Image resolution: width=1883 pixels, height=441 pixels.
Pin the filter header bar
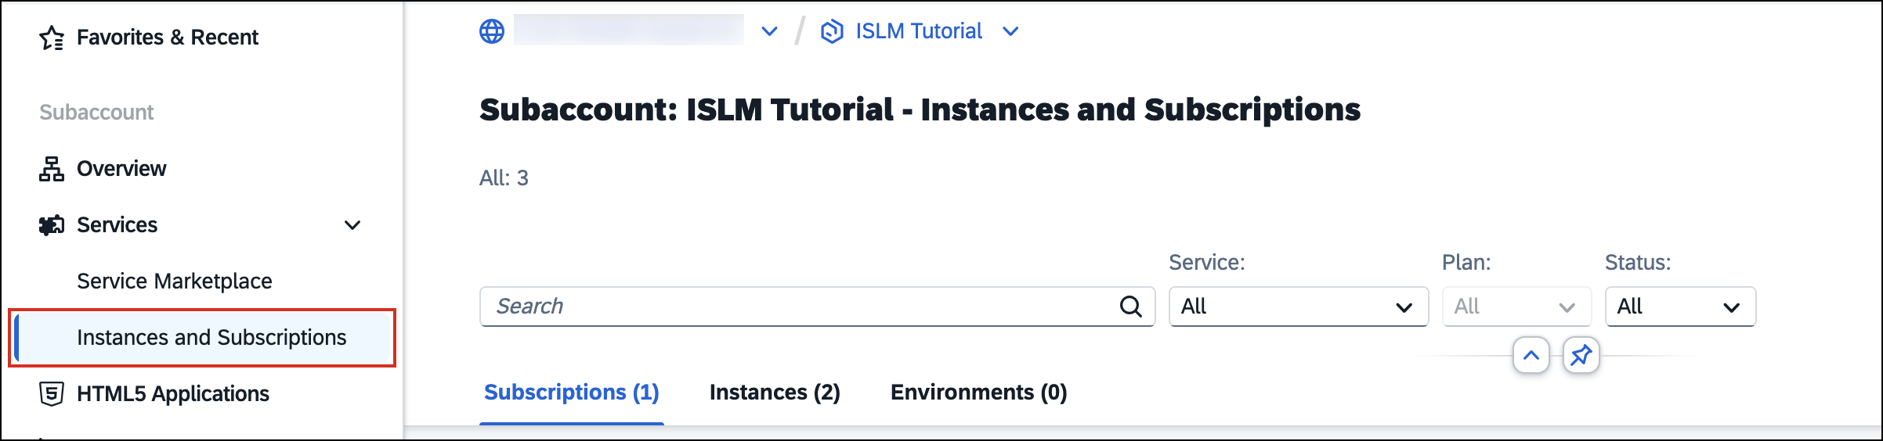(1581, 356)
